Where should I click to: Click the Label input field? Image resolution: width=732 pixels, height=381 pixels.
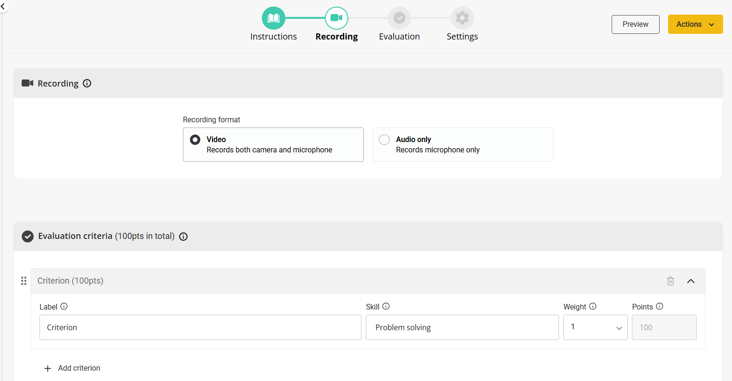pyautogui.click(x=200, y=327)
